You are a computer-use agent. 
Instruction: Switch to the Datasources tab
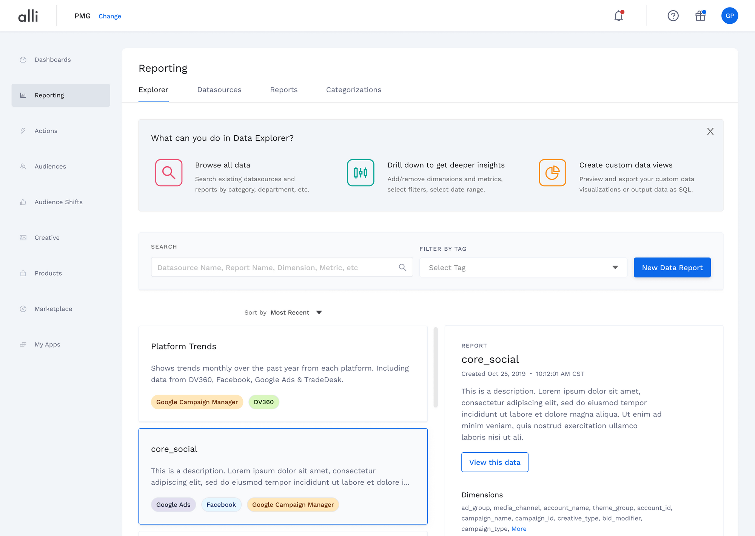pos(219,90)
